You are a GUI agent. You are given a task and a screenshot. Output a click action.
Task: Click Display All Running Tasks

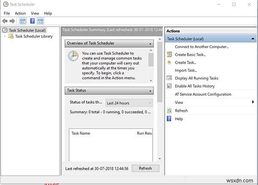pyautogui.click(x=197, y=78)
